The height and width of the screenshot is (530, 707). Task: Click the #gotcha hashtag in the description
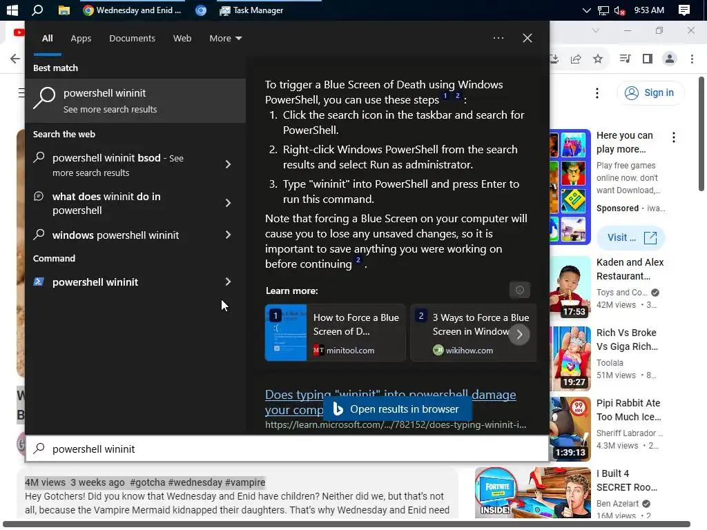[147, 482]
